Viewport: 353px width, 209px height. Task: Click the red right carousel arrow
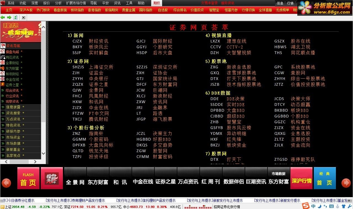(x=346, y=183)
